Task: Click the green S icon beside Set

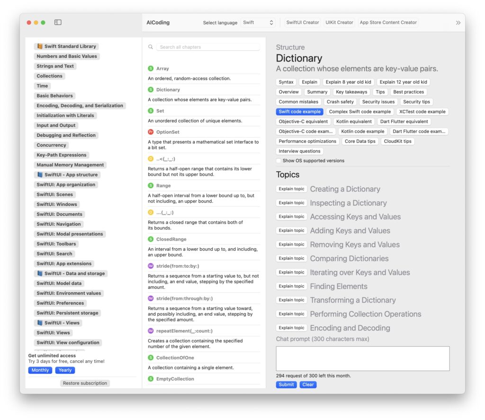Action: pos(151,111)
